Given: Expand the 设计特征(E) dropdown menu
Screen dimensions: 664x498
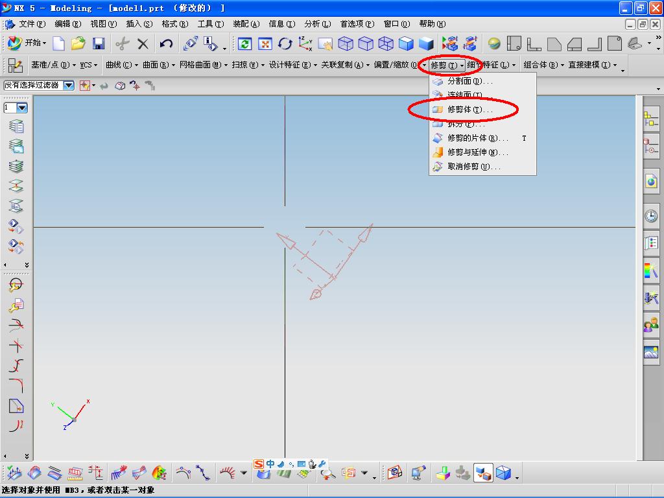Looking at the screenshot, I should 293,65.
